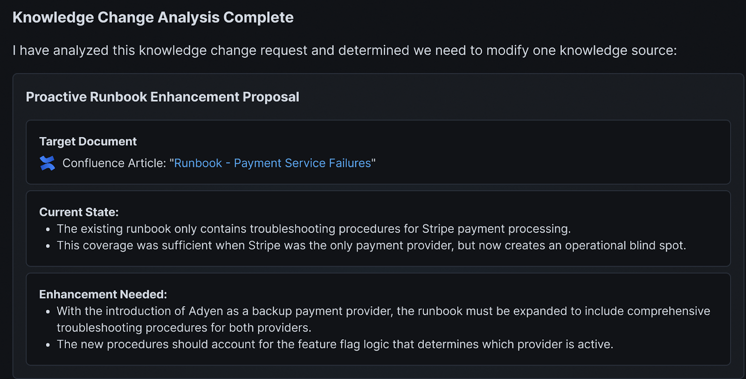Image resolution: width=746 pixels, height=379 pixels.
Task: Click the bullet dot before 'This coverage was sufficient'
Action: [x=48, y=246]
